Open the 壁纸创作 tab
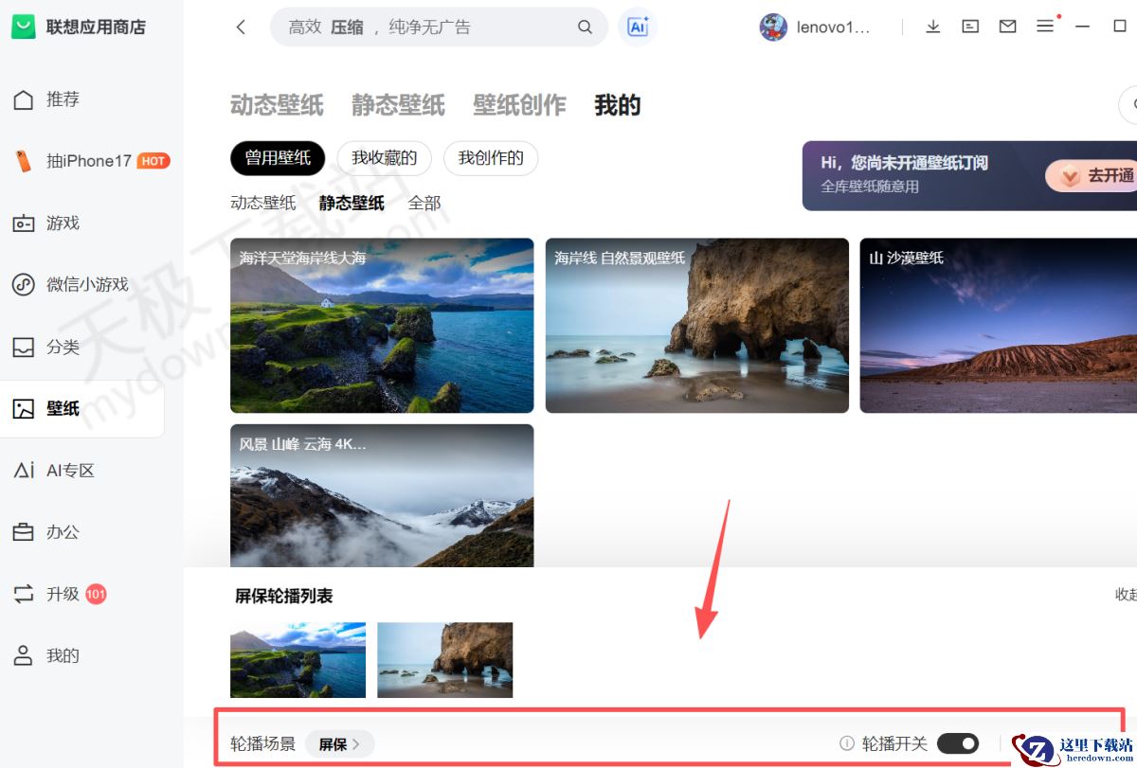 pyautogui.click(x=518, y=105)
